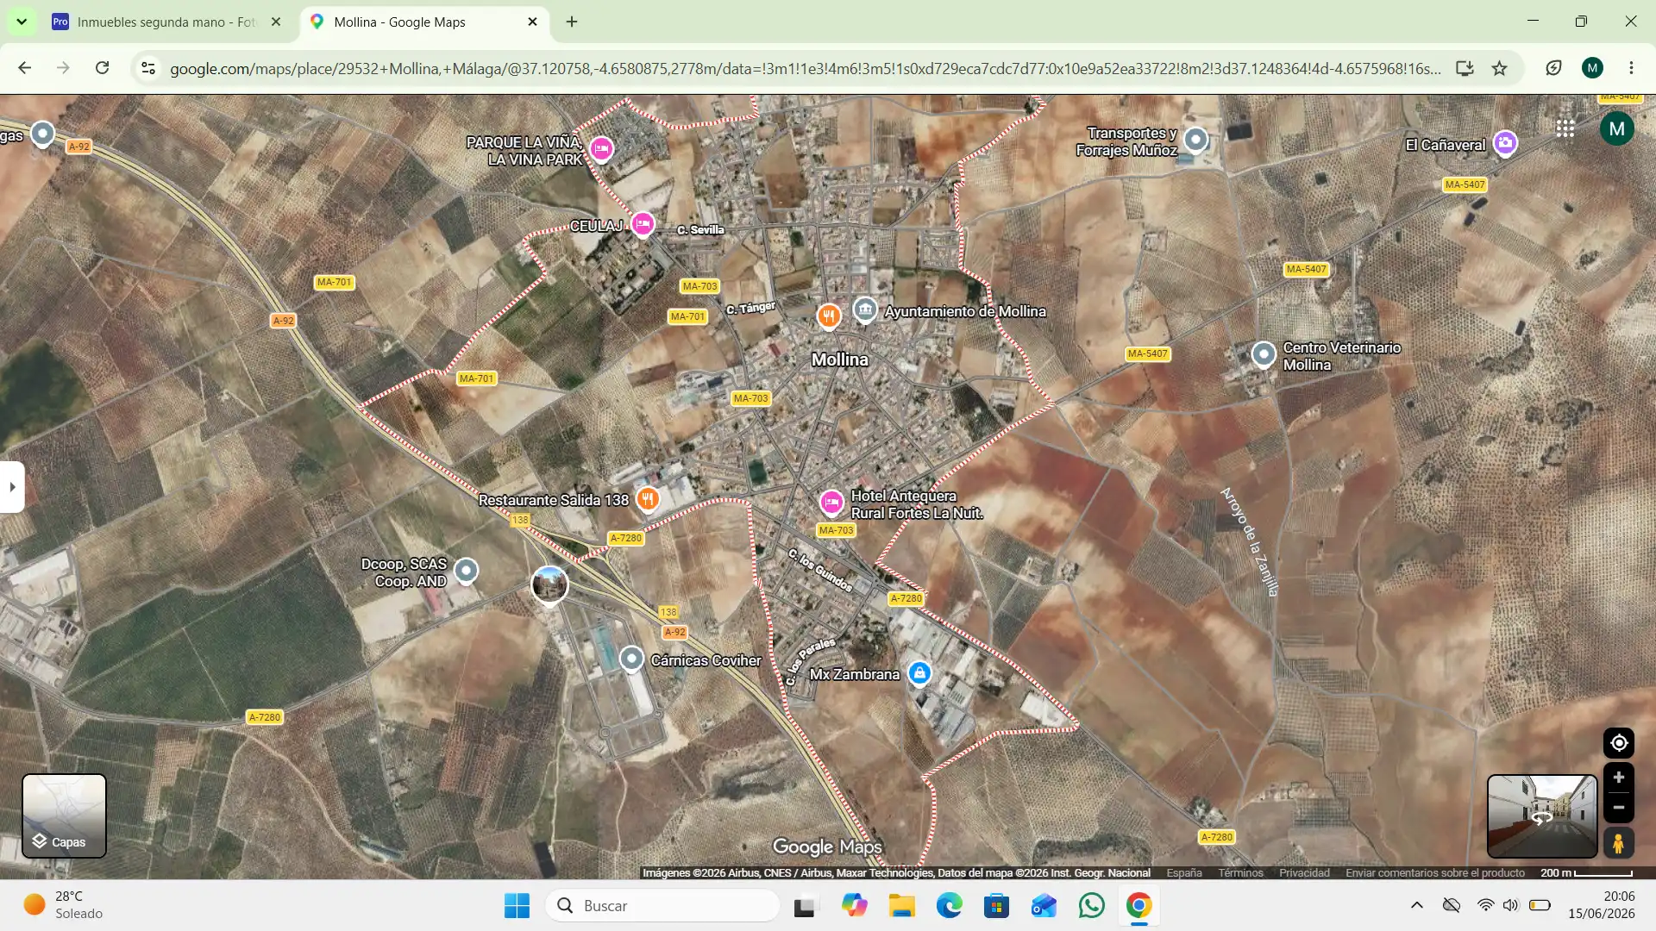Install the Google Maps app

tap(1465, 68)
